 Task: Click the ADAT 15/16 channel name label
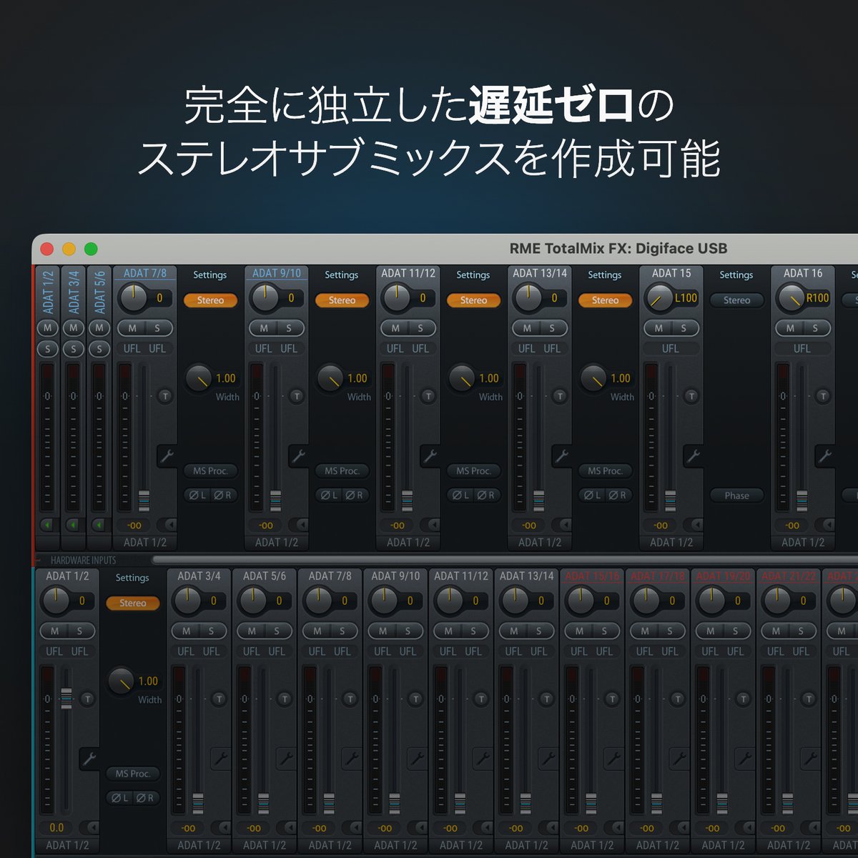point(593,576)
